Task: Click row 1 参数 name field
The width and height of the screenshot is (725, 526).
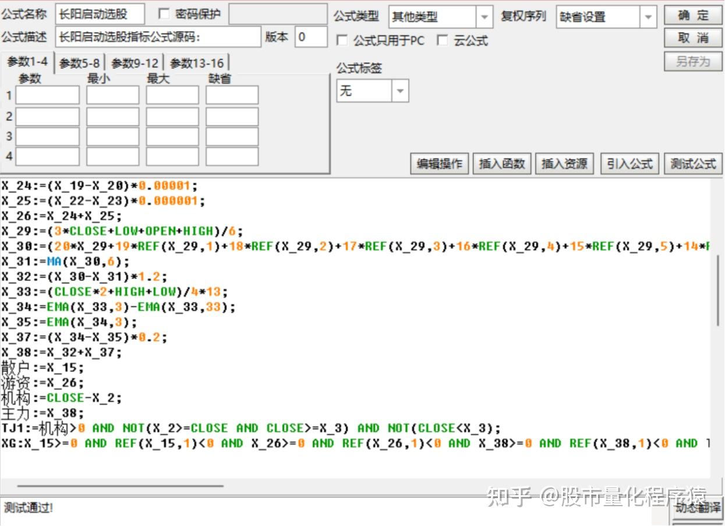Action: [47, 95]
